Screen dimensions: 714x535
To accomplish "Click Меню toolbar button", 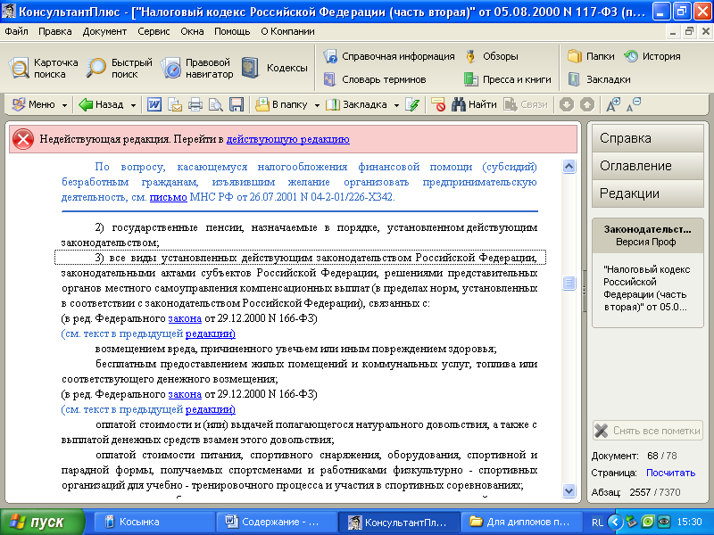I will click(x=34, y=104).
